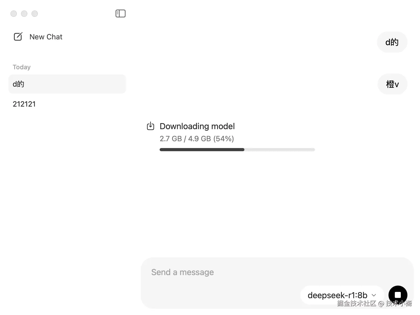The width and height of the screenshot is (420, 315).
Task: Open the 'd的' chat in sidebar
Action: pyautogui.click(x=67, y=84)
